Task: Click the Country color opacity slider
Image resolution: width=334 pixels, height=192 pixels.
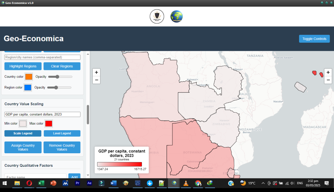Action: point(60,77)
